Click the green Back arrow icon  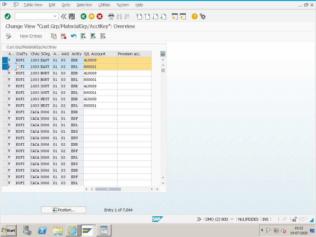pyautogui.click(x=83, y=17)
